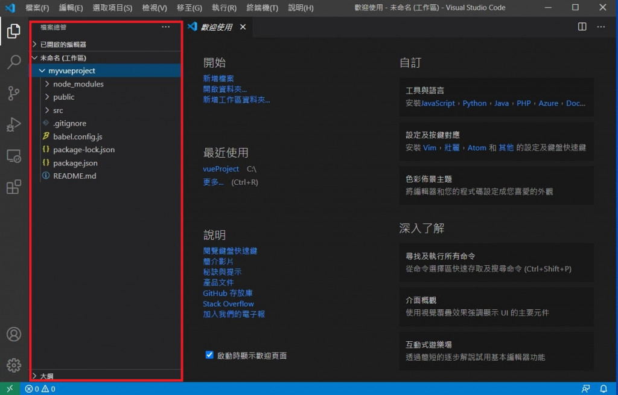This screenshot has width=618, height=395.
Task: Click the JavaScript install link
Action: pyautogui.click(x=438, y=103)
